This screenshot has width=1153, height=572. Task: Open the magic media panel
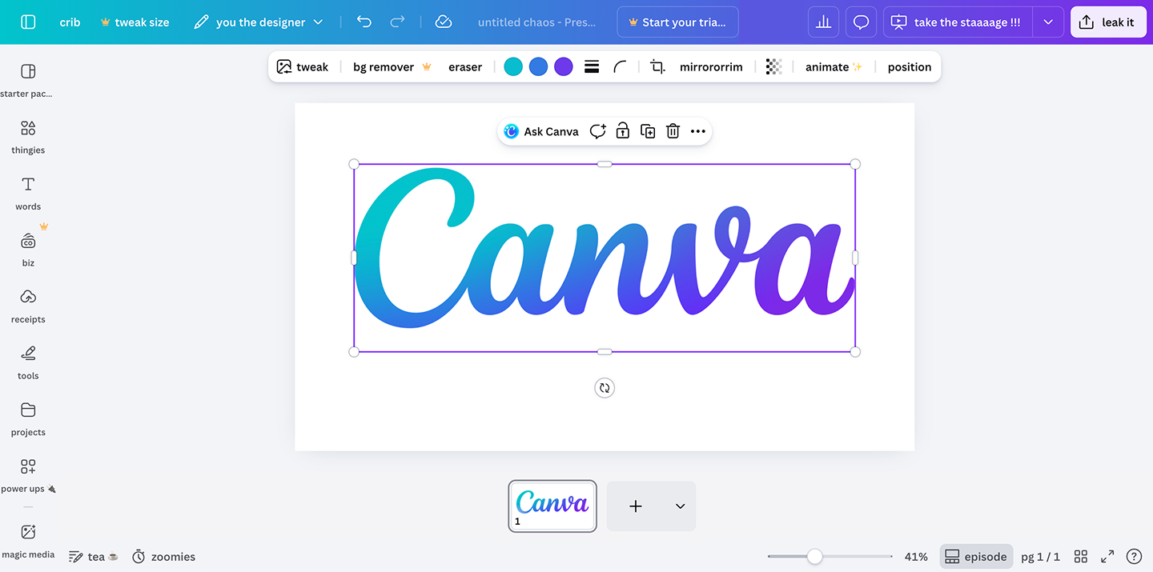point(28,541)
